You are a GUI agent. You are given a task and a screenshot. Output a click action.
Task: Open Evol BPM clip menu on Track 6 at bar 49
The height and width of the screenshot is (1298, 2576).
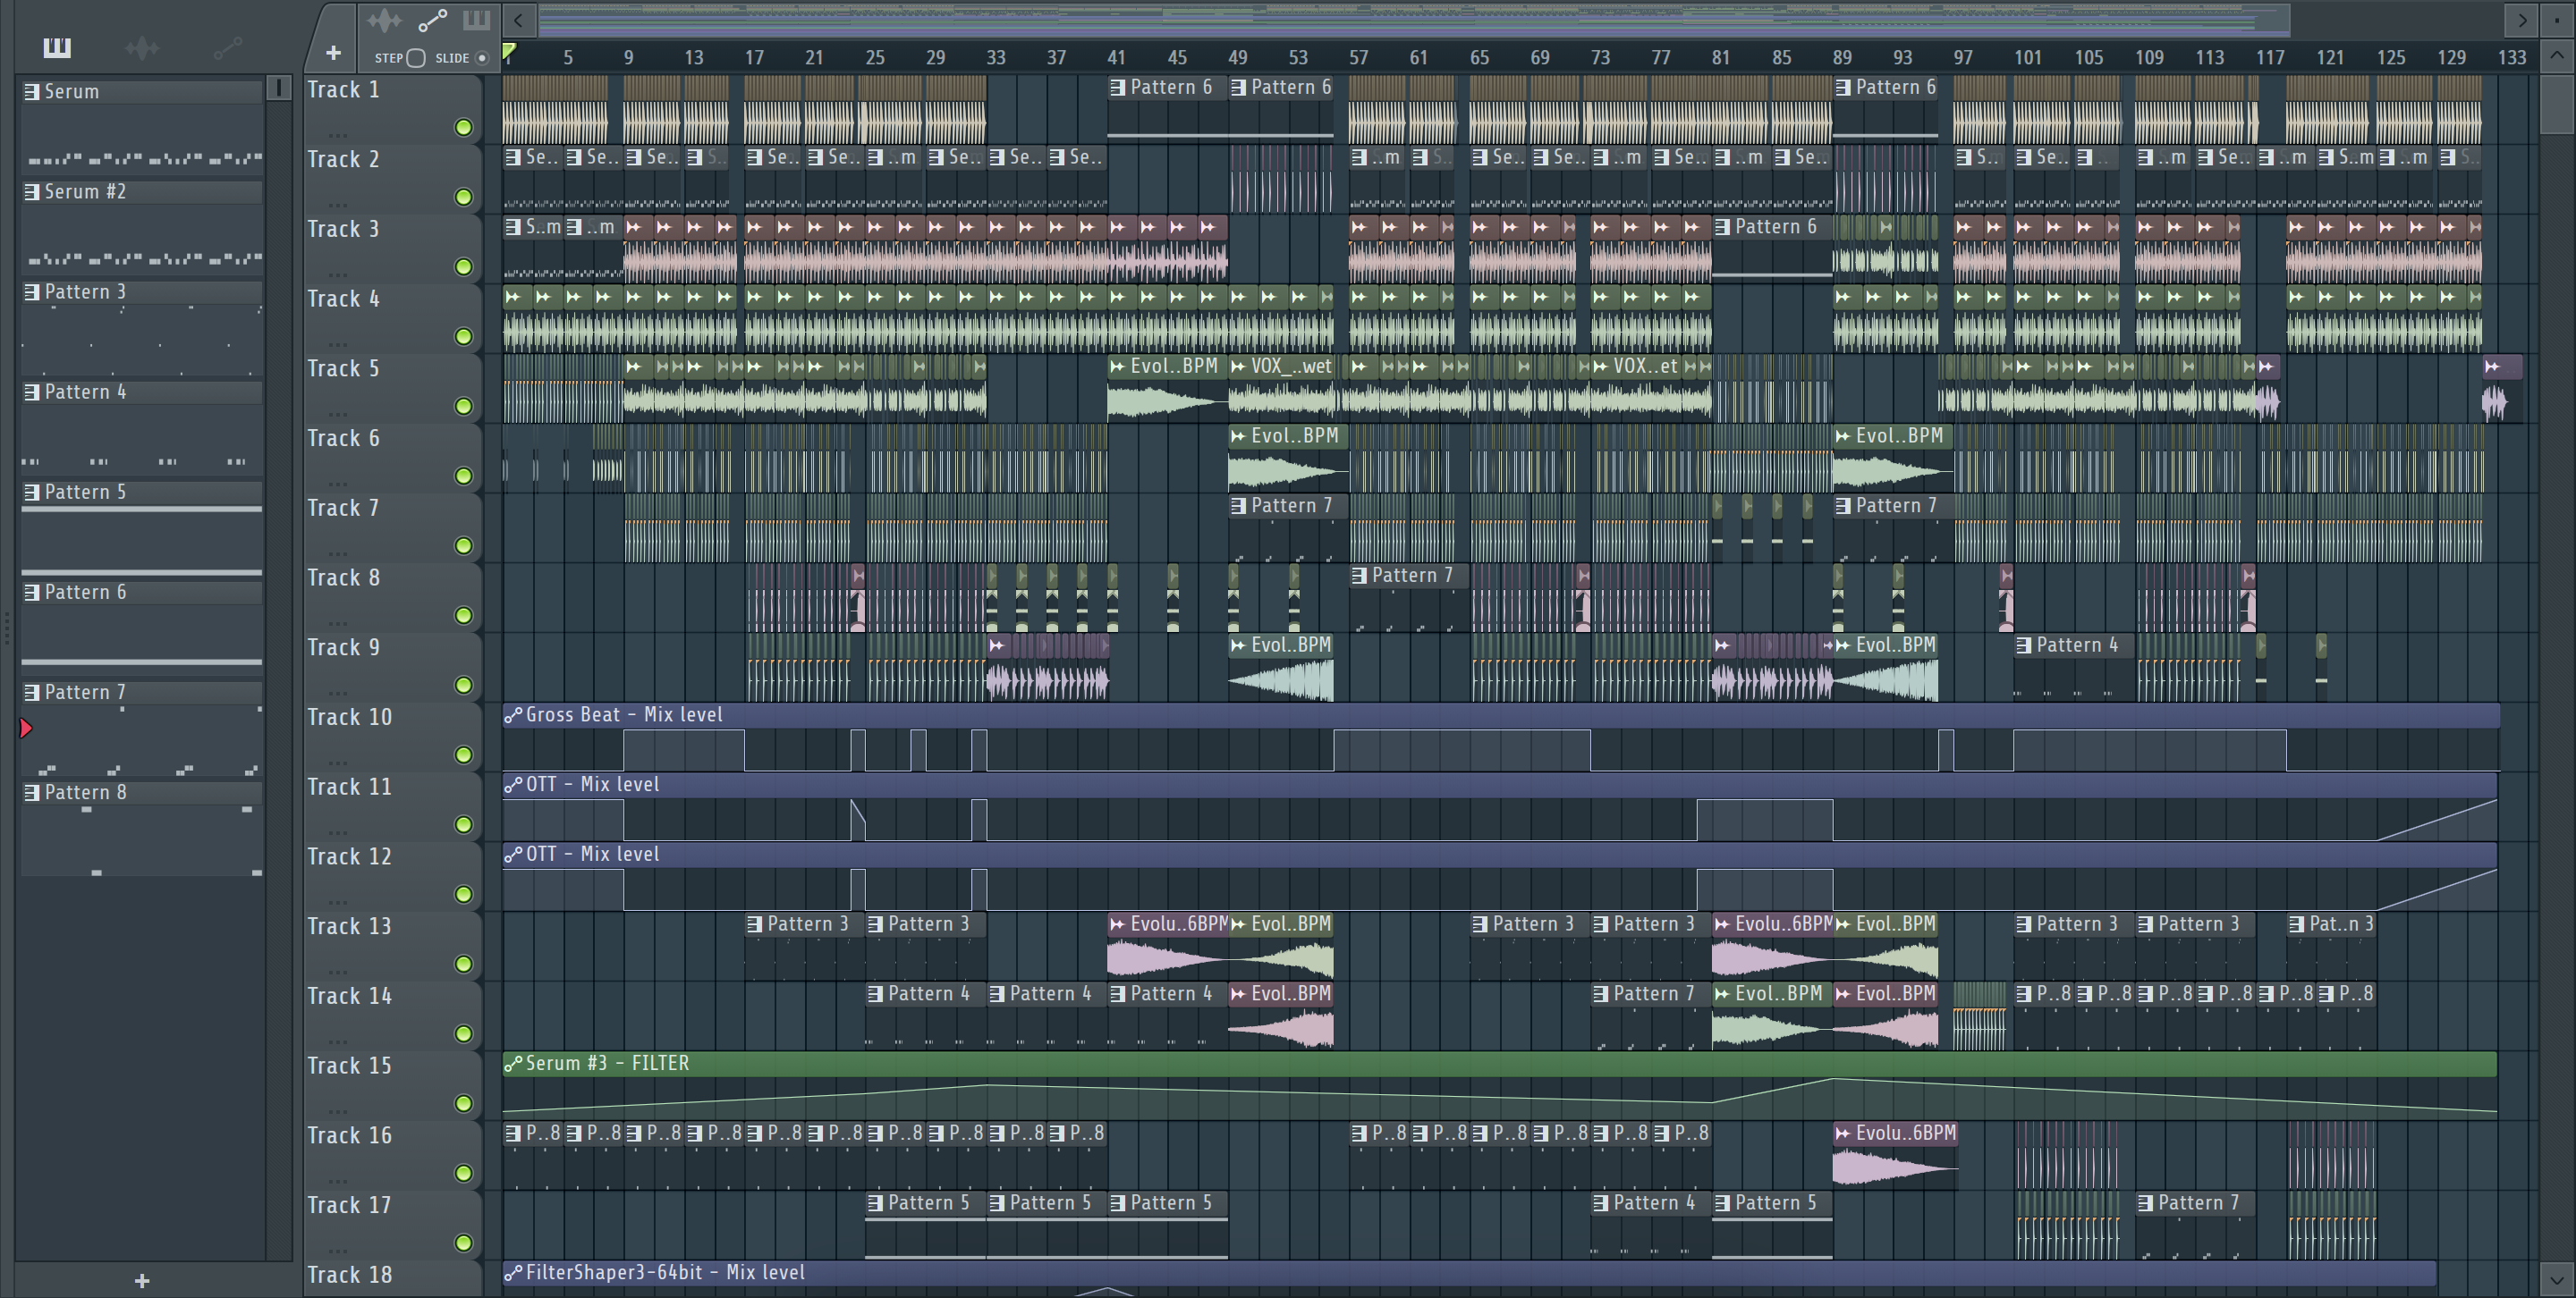click(x=1238, y=436)
